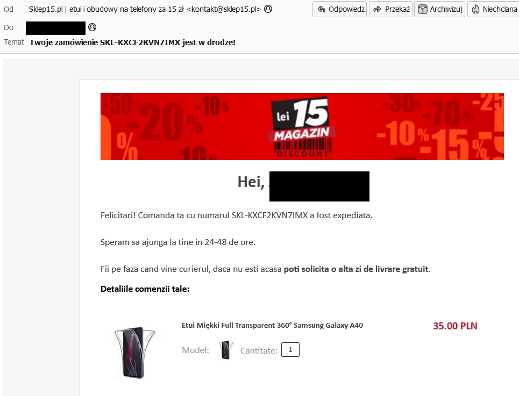
Task: Forward email with Przekaż button
Action: 390,9
